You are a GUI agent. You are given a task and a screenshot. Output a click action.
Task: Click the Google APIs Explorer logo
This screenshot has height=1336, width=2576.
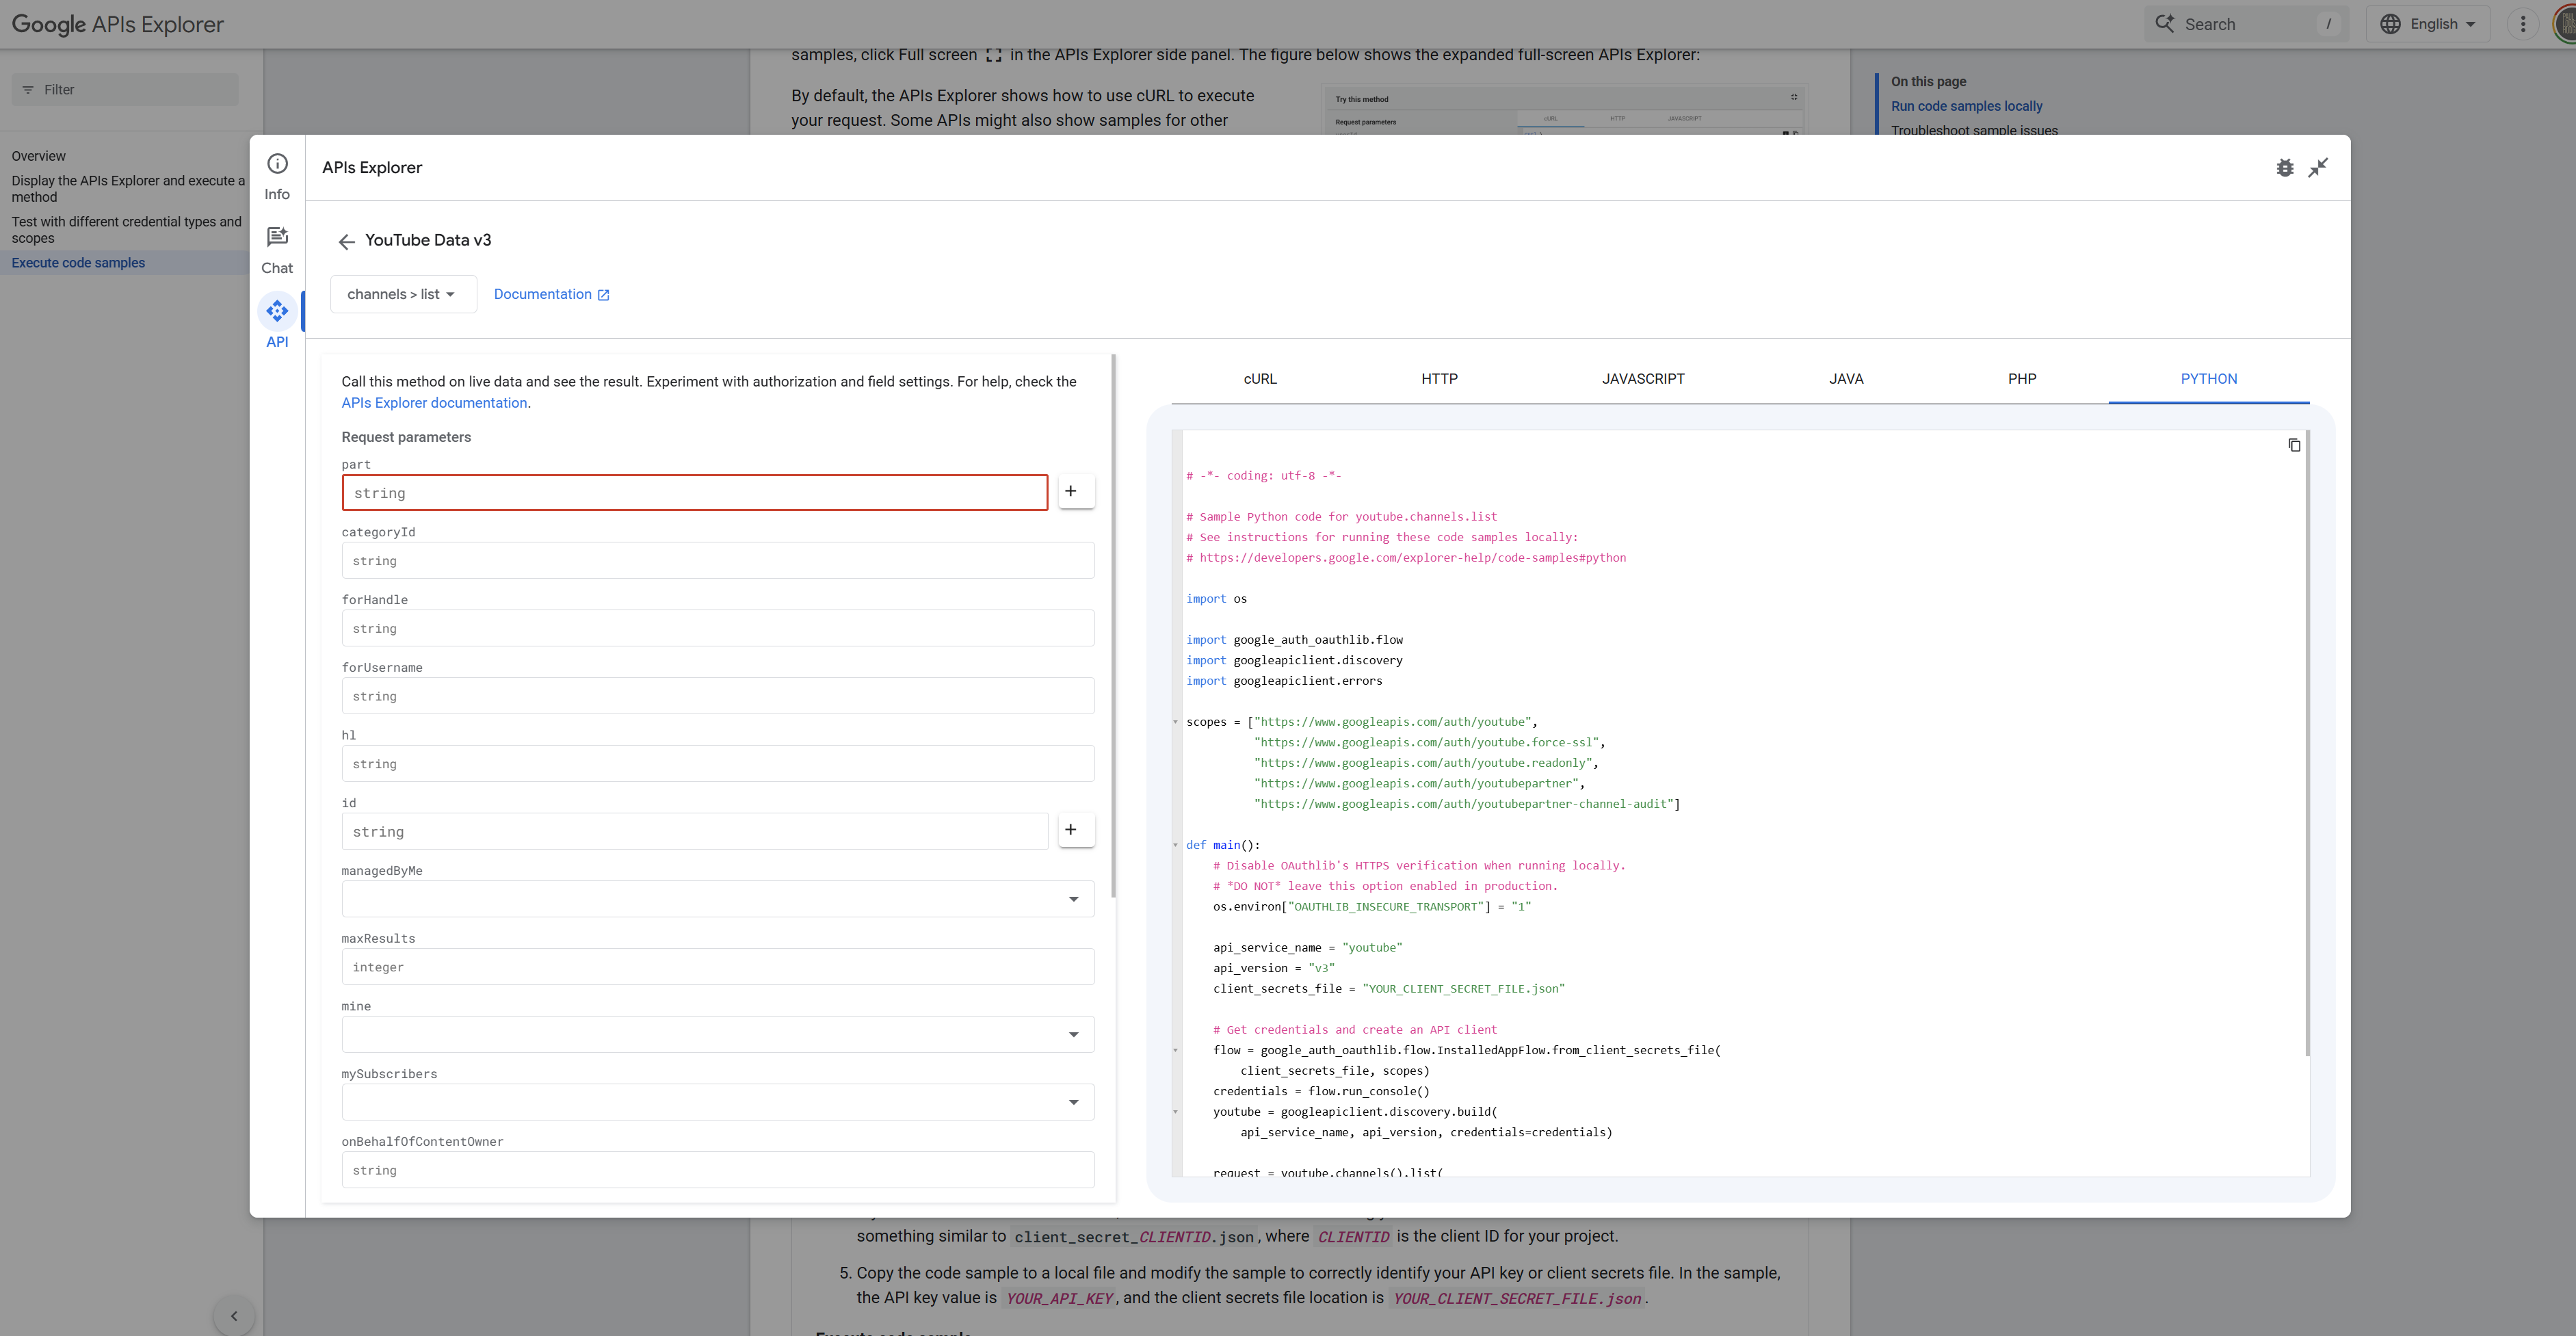coord(117,24)
